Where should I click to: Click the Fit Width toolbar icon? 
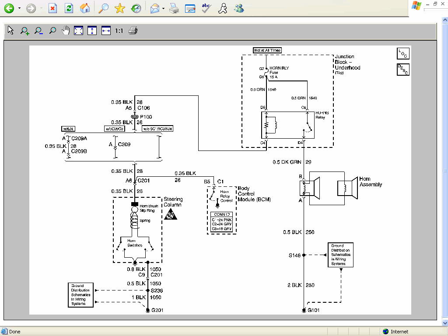(106, 30)
